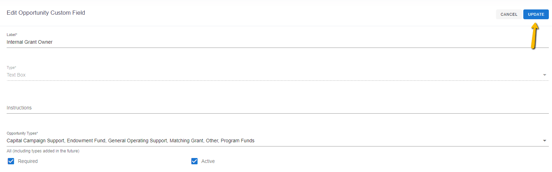Uncheck the Required checkbox
The image size is (552, 172).
click(x=11, y=161)
